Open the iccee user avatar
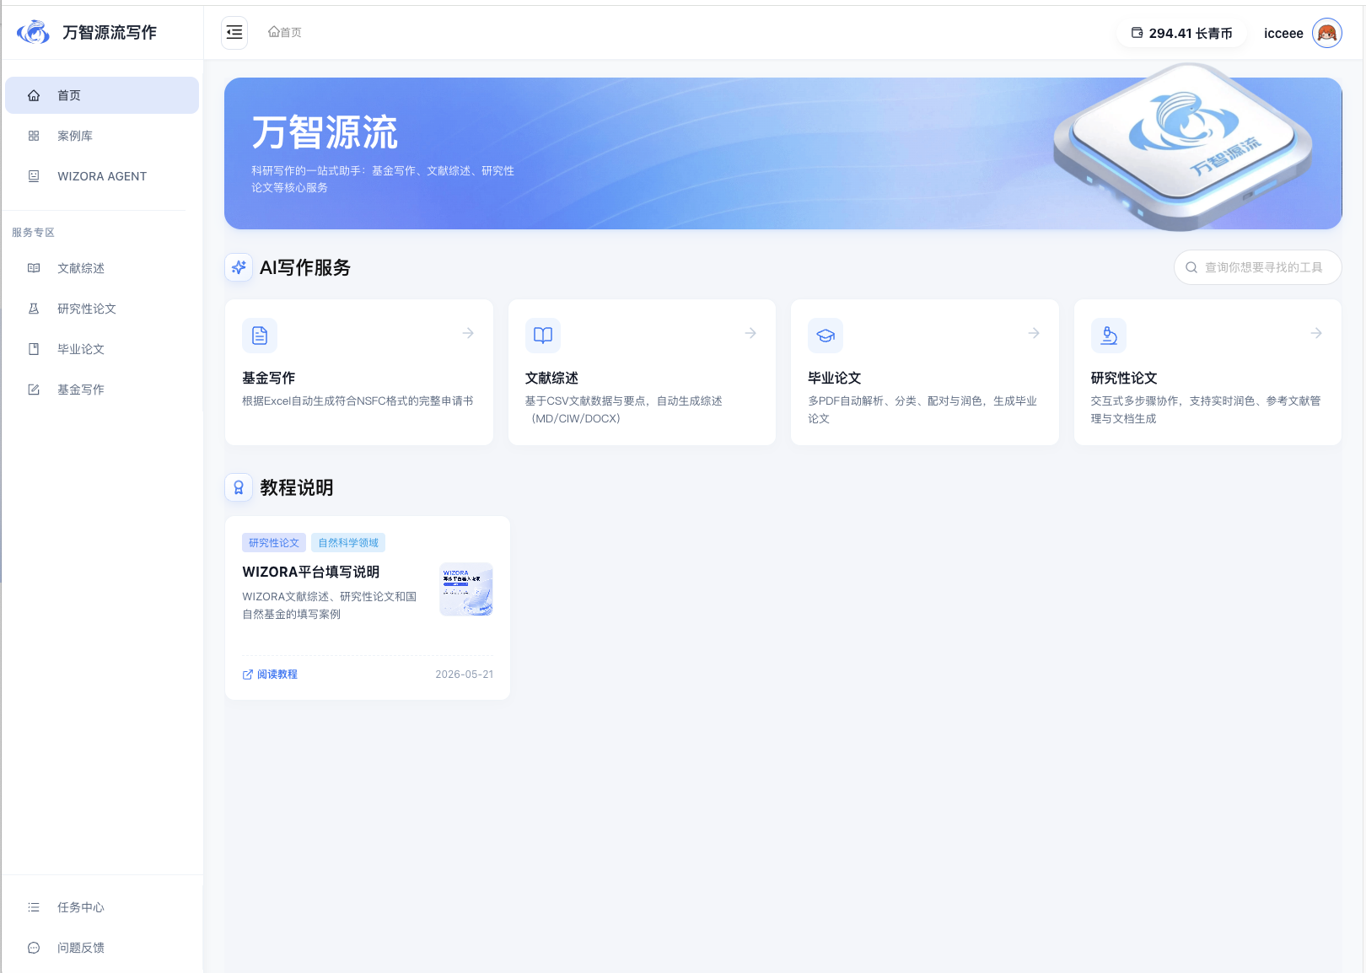This screenshot has width=1366, height=973. [1327, 33]
